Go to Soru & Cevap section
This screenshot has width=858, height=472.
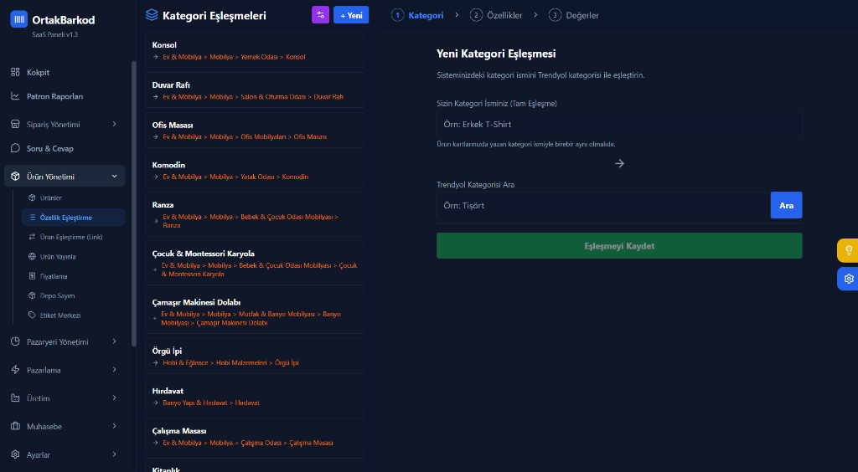click(49, 148)
